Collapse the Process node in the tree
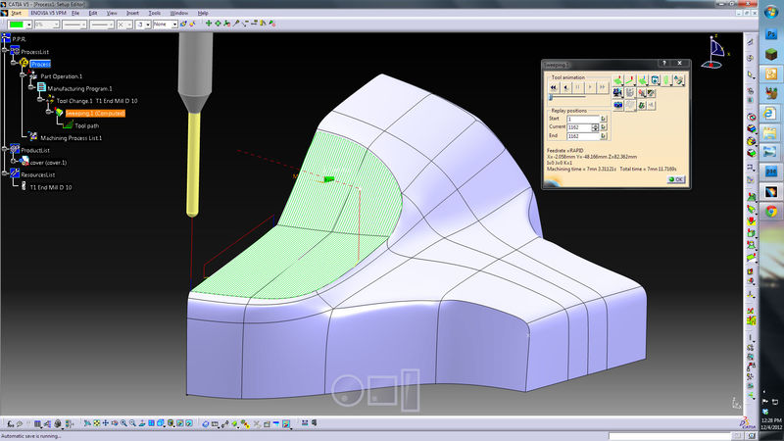 [14, 64]
